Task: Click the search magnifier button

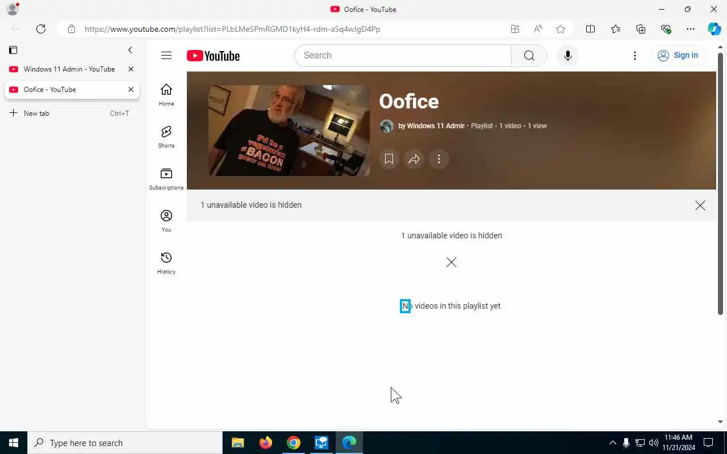Action: click(x=529, y=56)
